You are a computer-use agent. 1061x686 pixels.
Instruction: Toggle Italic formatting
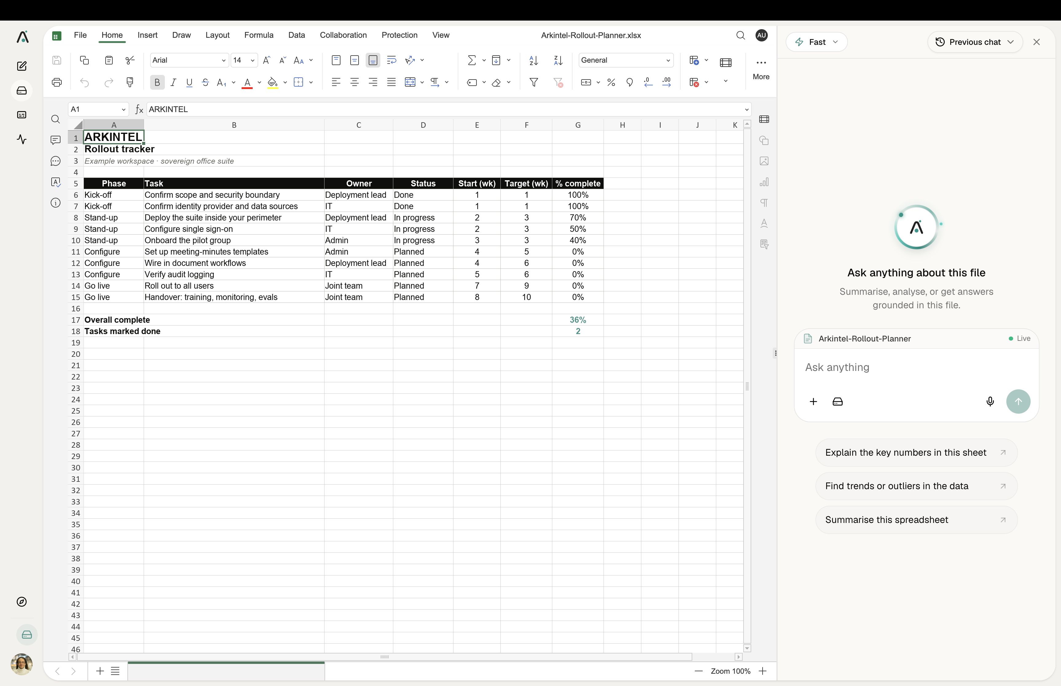173,82
